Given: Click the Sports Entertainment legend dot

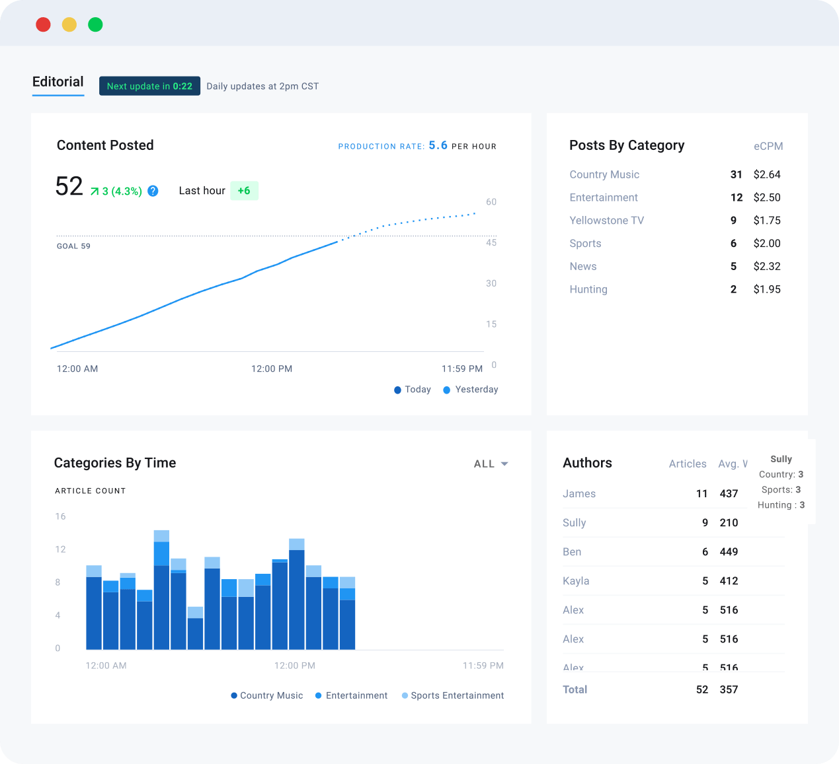Looking at the screenshot, I should click(405, 695).
